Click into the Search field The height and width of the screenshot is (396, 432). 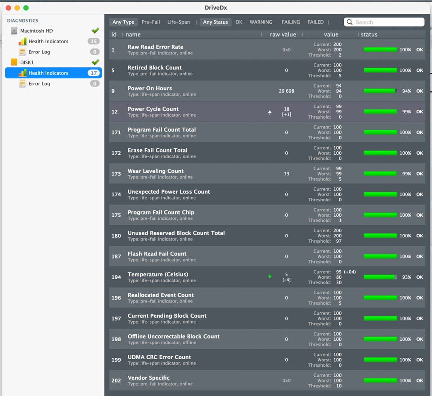click(x=387, y=22)
